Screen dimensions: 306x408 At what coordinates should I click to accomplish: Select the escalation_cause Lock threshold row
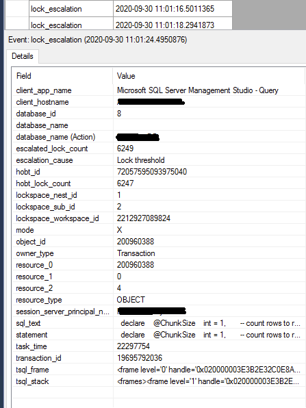159,160
